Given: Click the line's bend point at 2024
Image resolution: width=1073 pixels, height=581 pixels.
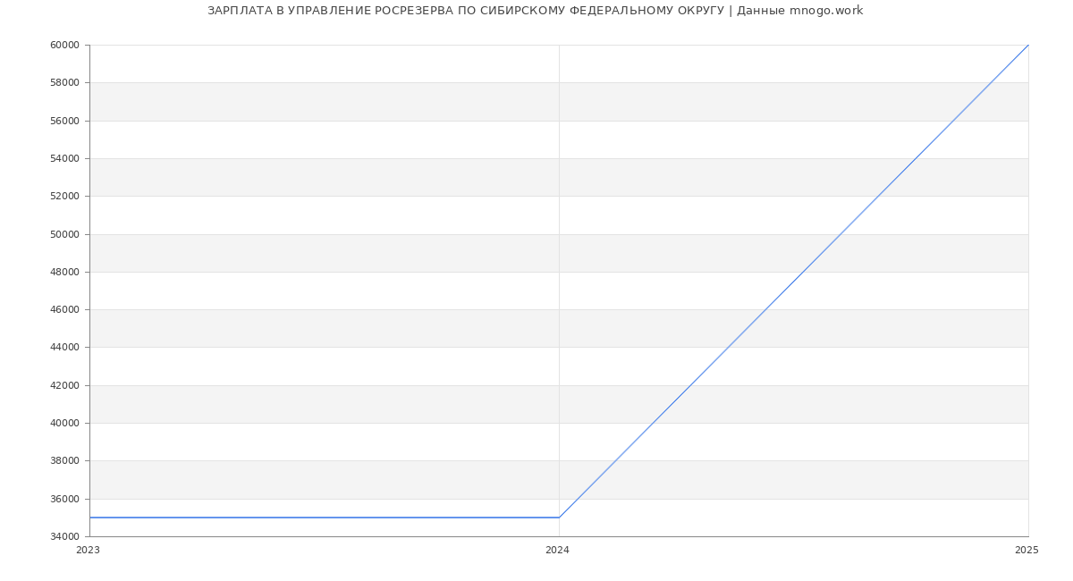Looking at the screenshot, I should click(559, 518).
